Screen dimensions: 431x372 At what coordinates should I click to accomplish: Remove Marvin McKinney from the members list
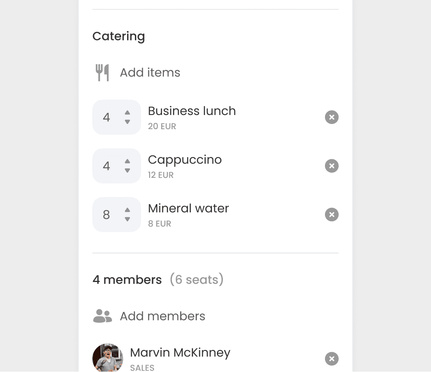pos(331,359)
